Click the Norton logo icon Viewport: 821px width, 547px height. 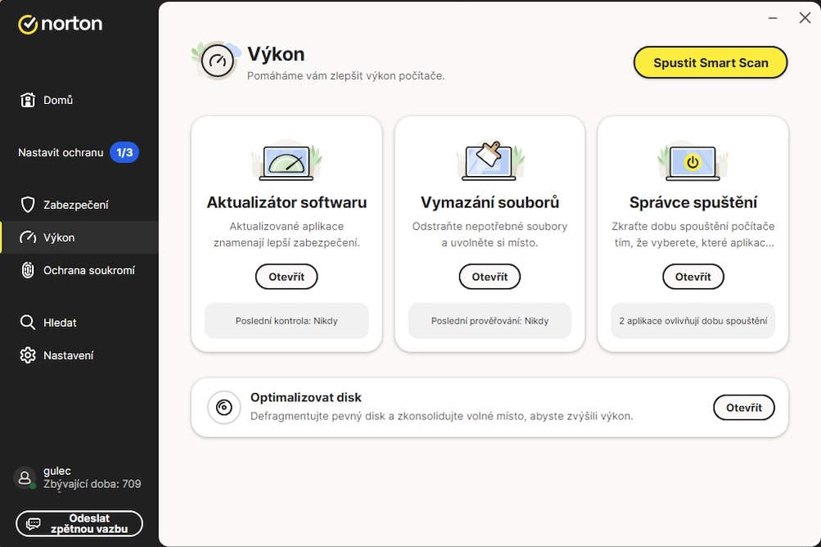(28, 25)
